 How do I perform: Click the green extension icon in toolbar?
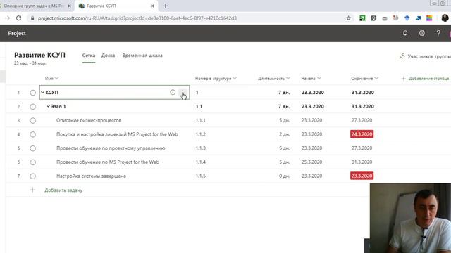pyautogui.click(x=362, y=18)
